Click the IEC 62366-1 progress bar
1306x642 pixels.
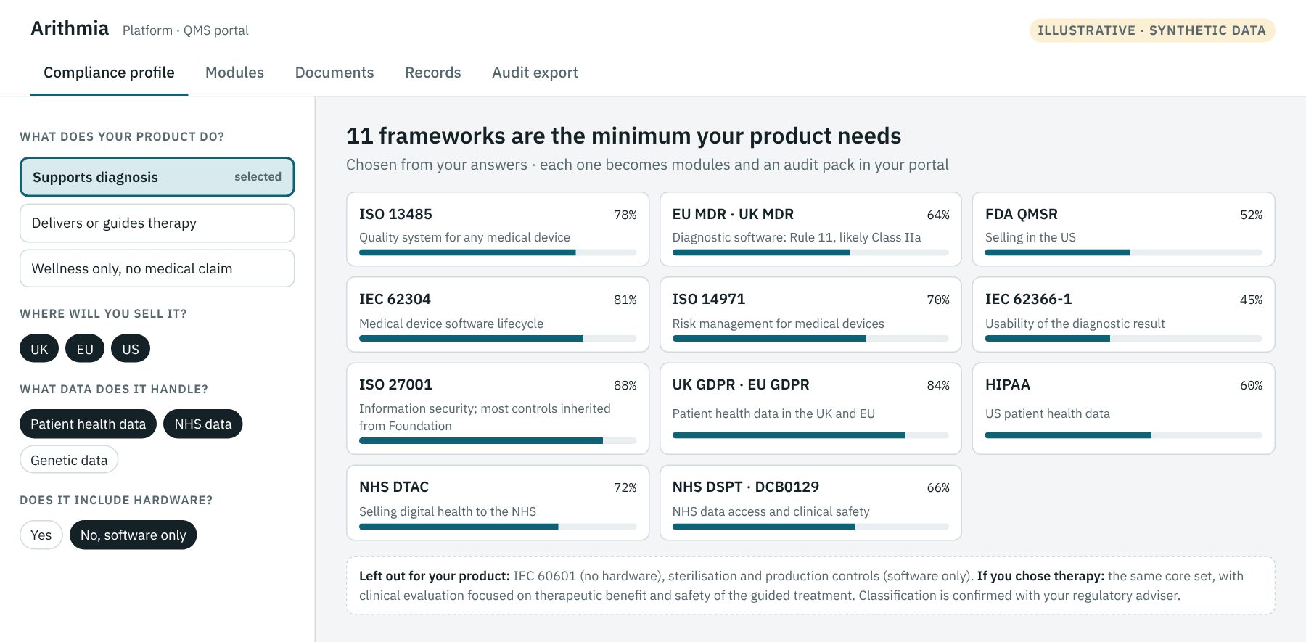[1123, 338]
